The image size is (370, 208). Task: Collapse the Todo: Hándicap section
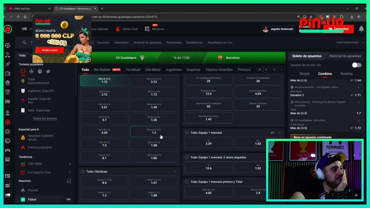coord(175,172)
